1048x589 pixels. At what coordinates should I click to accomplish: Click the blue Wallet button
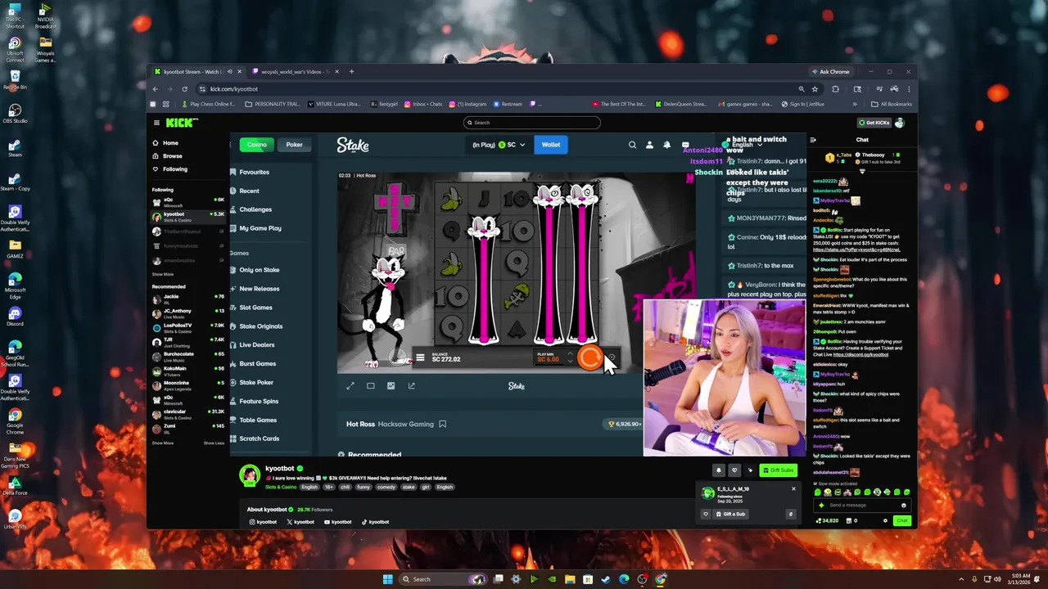point(551,145)
